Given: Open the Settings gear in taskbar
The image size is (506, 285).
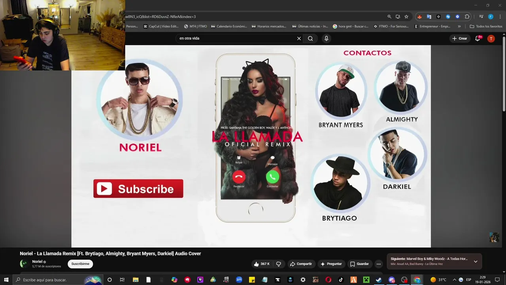Looking at the screenshot, I should [x=303, y=280].
